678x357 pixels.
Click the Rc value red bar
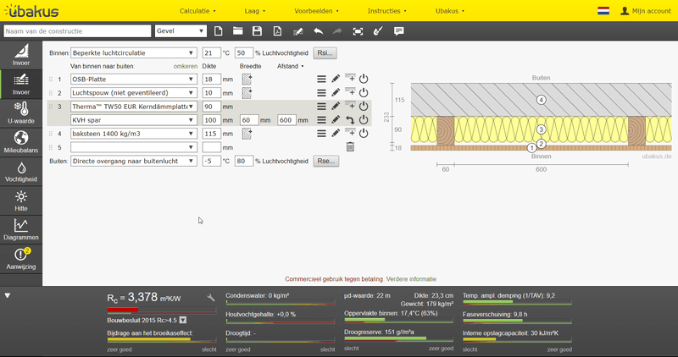(x=161, y=310)
